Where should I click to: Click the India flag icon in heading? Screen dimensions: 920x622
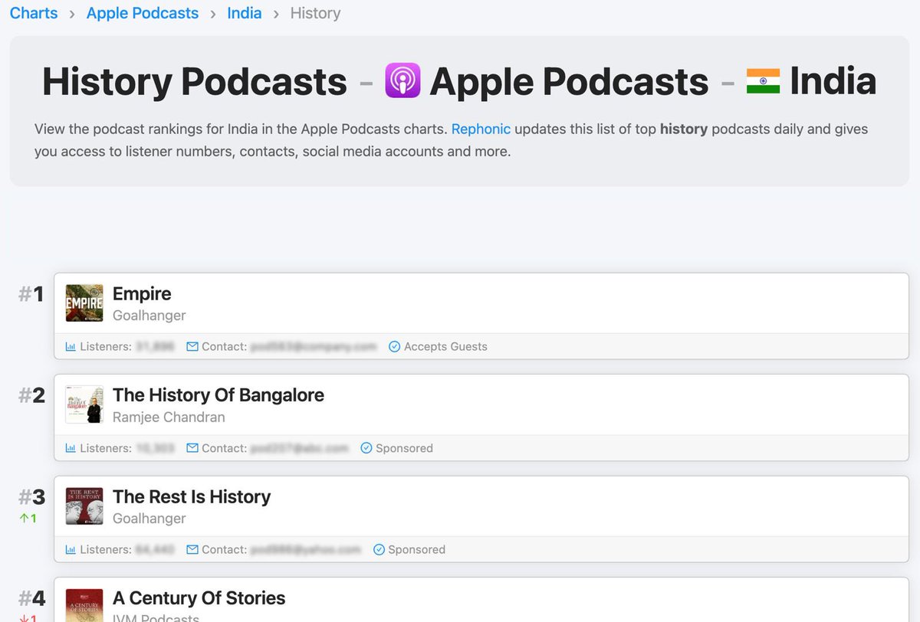click(x=763, y=81)
